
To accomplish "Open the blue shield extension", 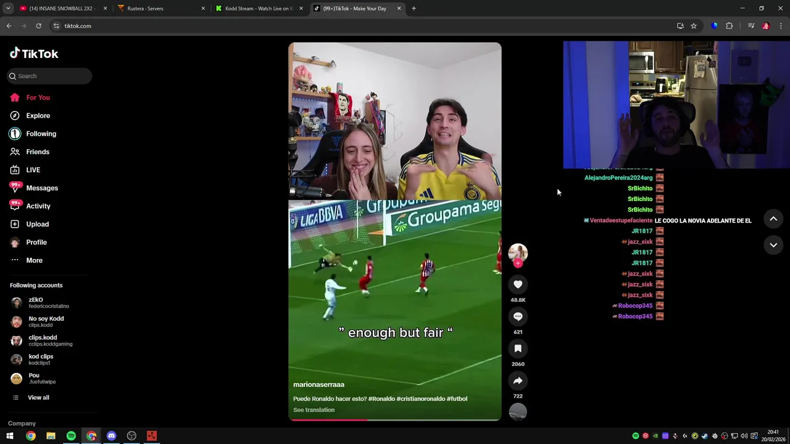I will [715, 26].
